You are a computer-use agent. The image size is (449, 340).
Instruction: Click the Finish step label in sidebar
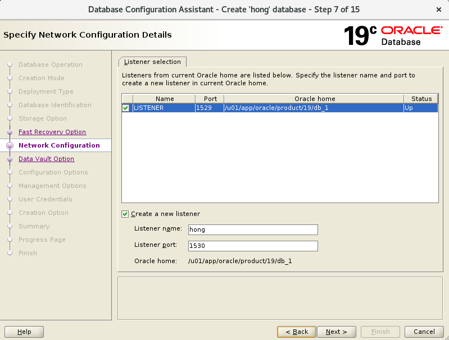28,253
